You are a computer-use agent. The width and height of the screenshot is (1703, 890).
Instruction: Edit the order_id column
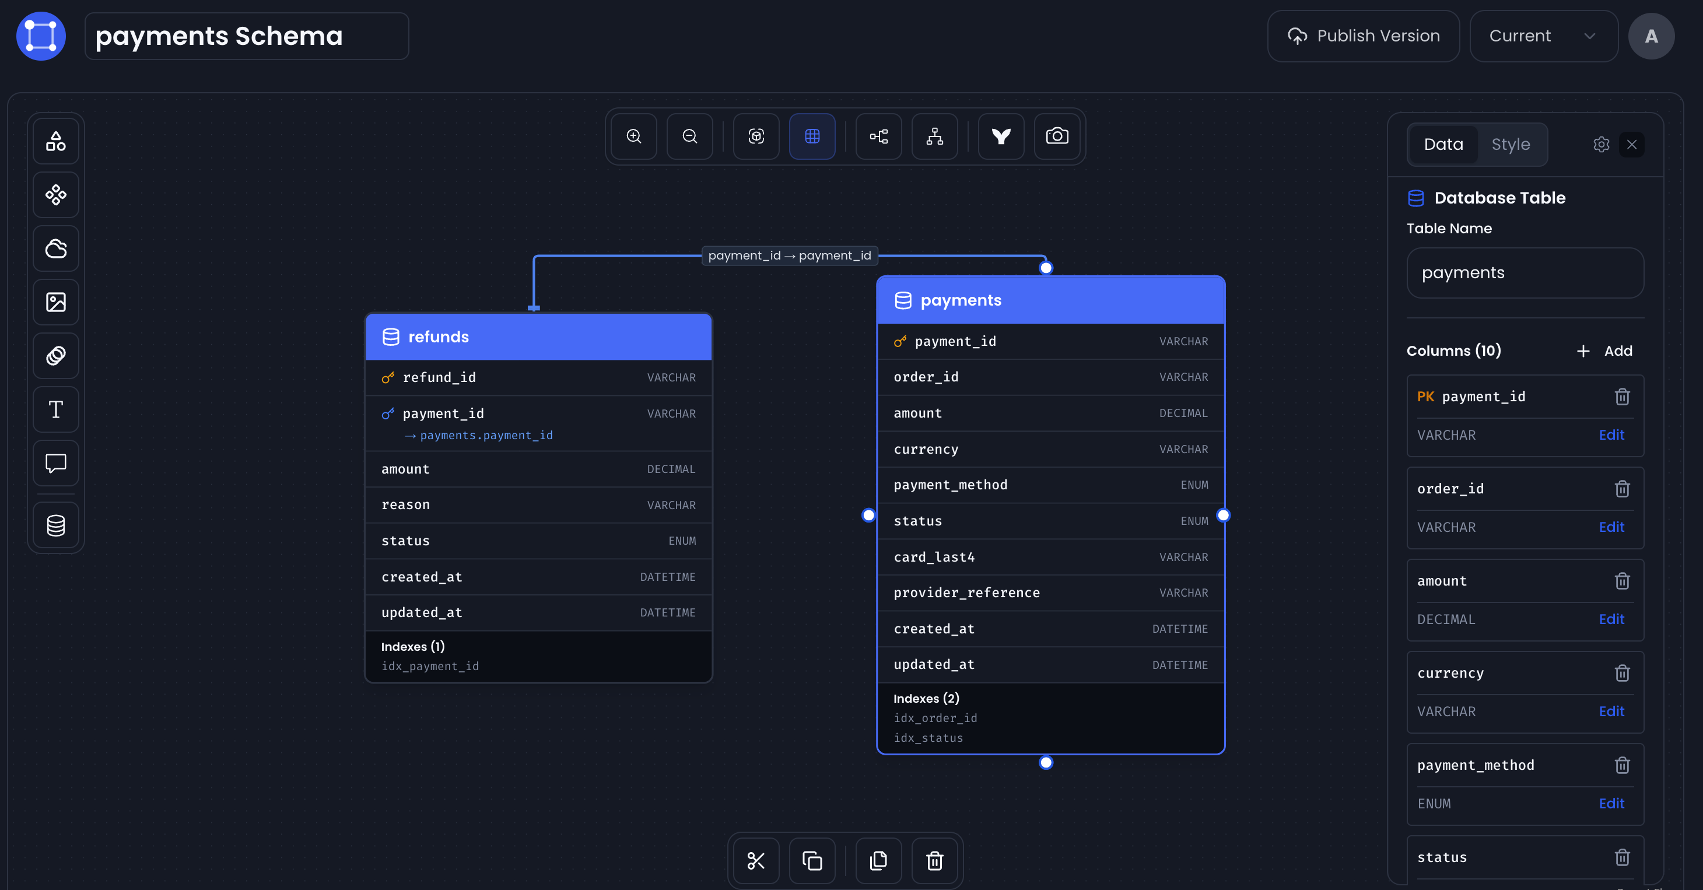click(x=1611, y=527)
